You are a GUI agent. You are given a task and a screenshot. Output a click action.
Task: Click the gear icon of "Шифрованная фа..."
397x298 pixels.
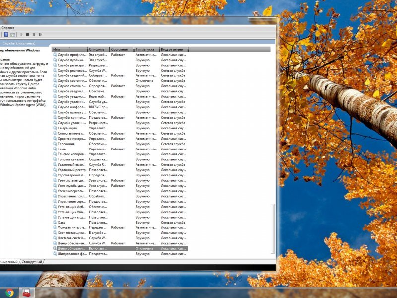coord(55,254)
